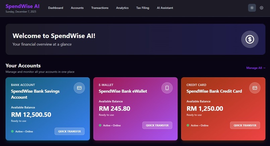This screenshot has height=146, width=270.
Task: Click the date Sunday, December 7, 2025
Action: (21, 12)
